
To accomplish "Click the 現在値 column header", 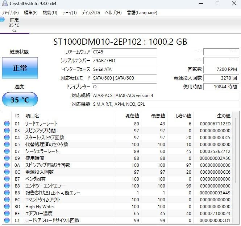I will click(128, 116).
